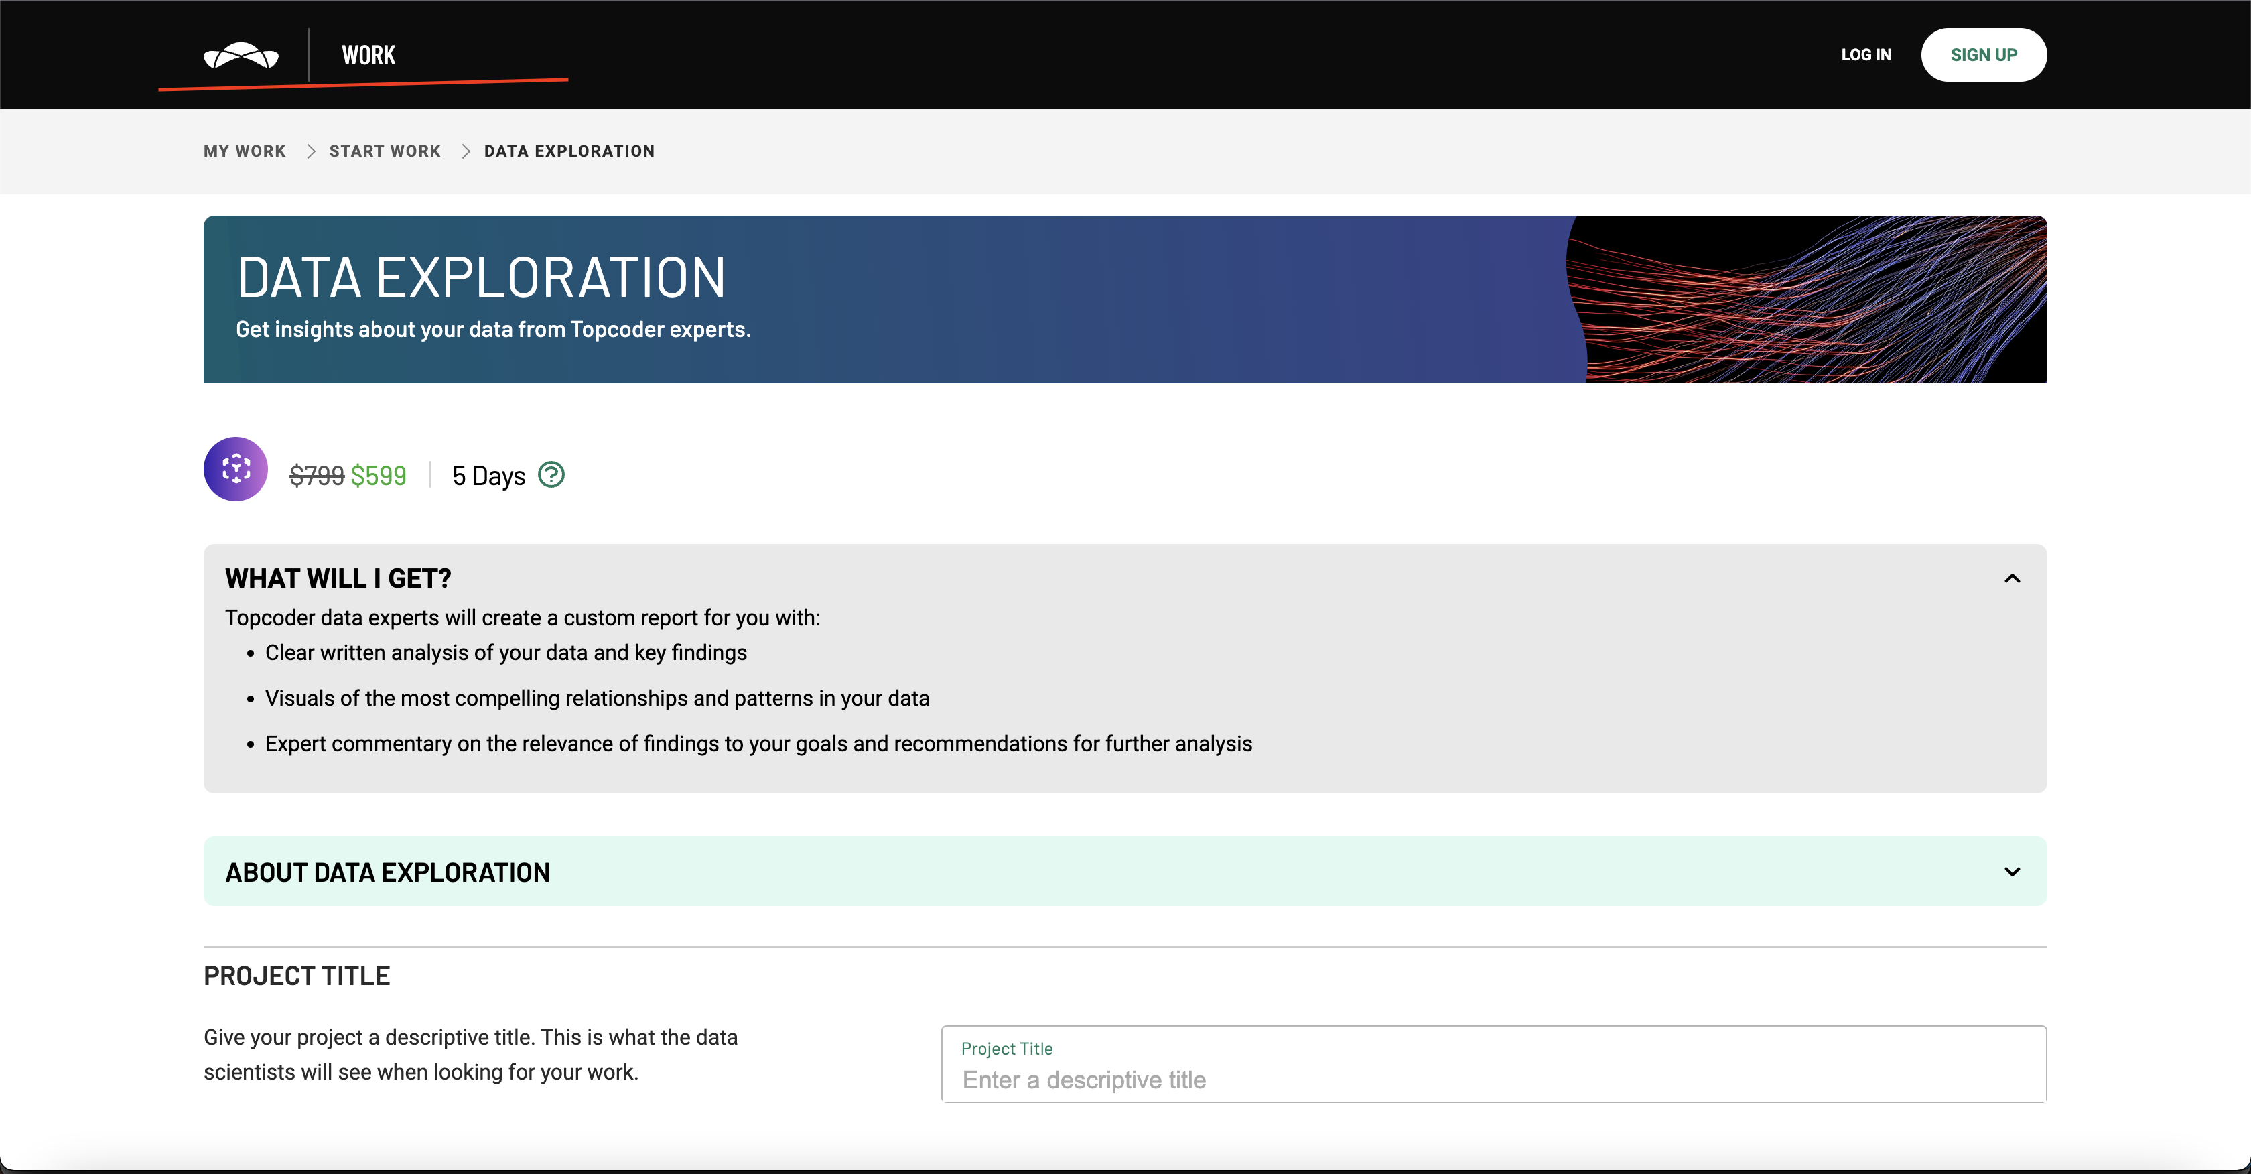Click the chevron arrow after My Work breadcrumb
The height and width of the screenshot is (1174, 2251).
[x=310, y=151]
